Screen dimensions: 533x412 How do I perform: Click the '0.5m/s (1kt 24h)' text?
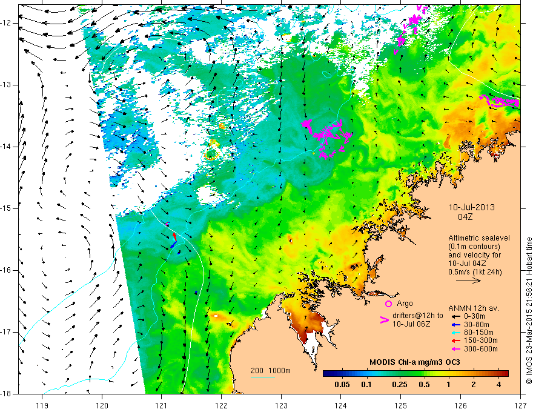click(475, 272)
